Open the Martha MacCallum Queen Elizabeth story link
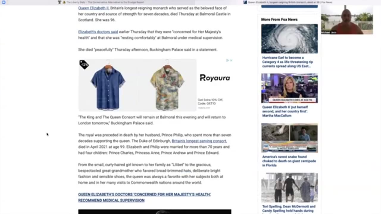Screen dimensions: 381x214 tap(285, 111)
